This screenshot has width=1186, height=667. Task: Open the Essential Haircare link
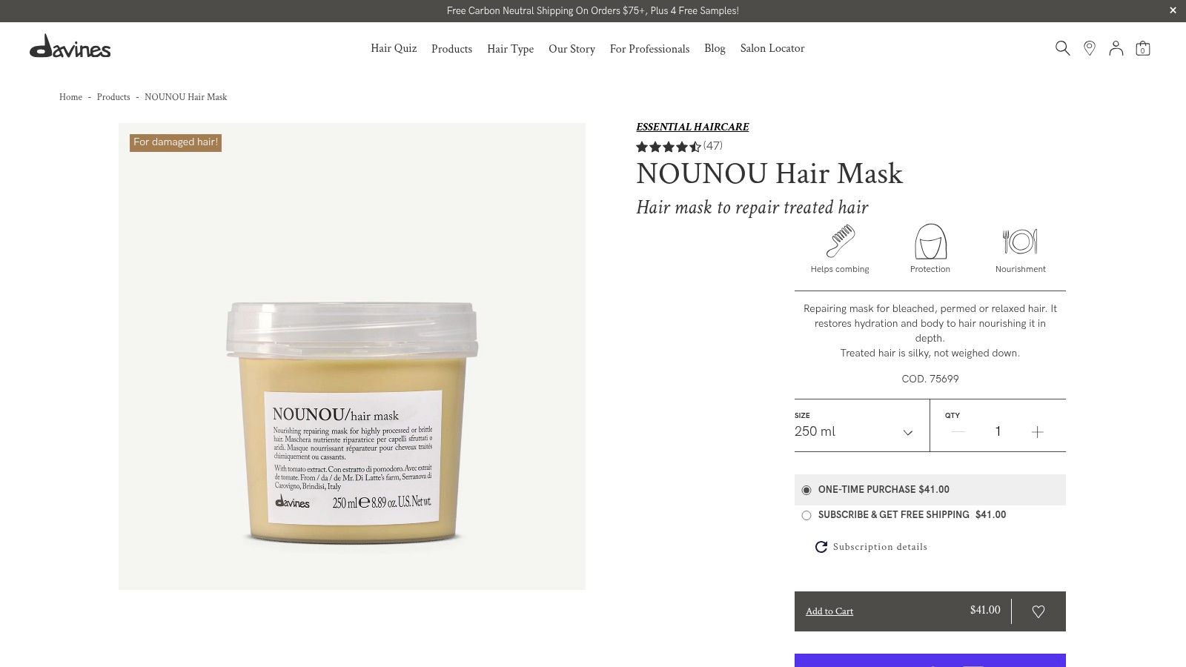tap(692, 127)
